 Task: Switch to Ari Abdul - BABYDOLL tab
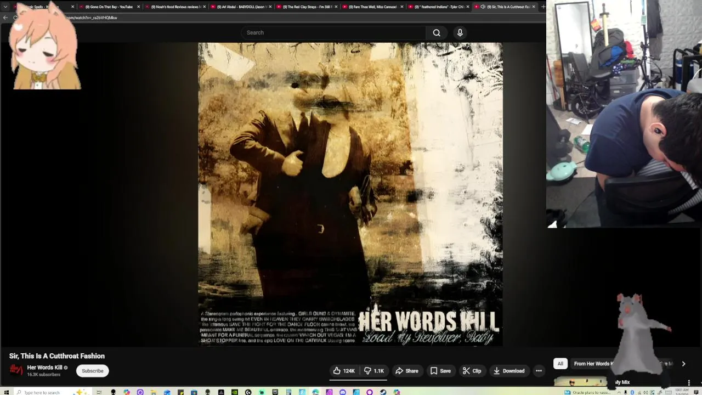(240, 7)
